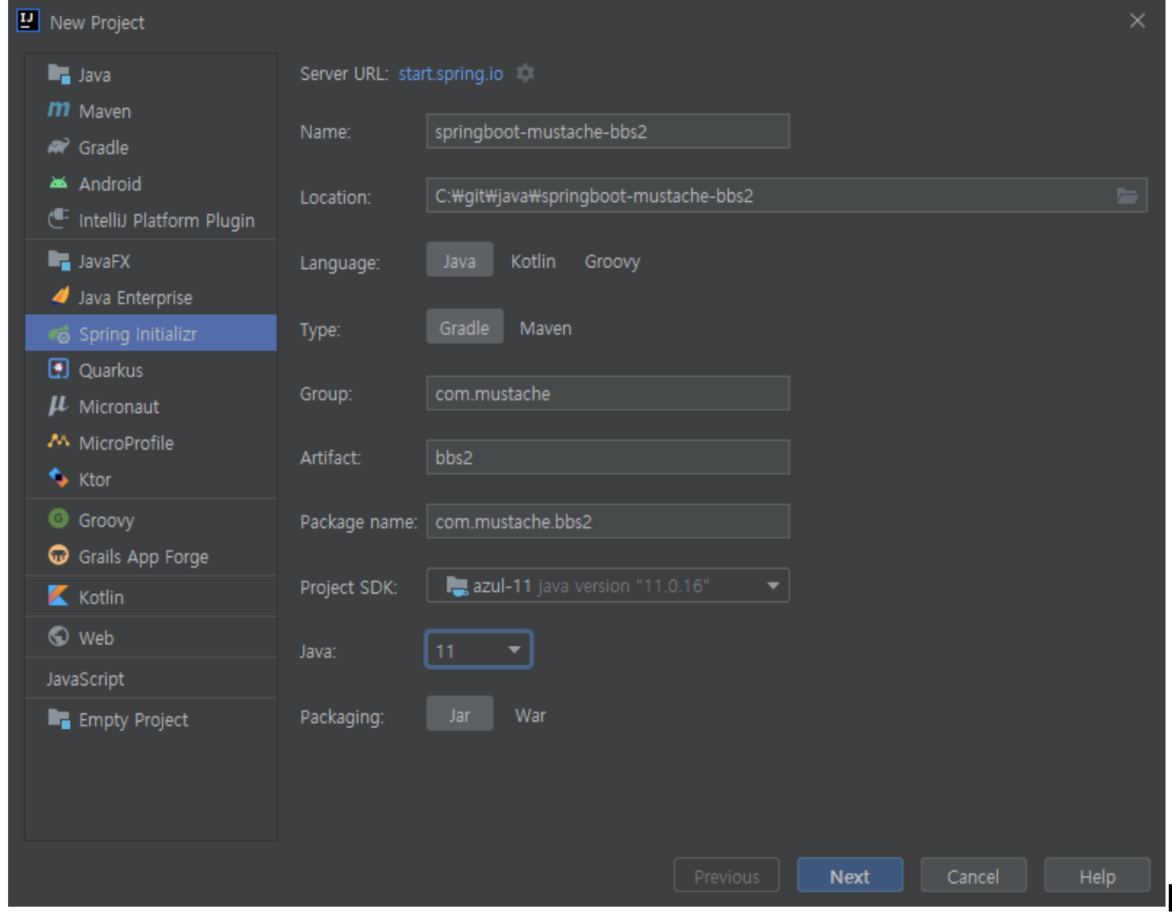Click the IntelliJ logo in title bar

28,21
